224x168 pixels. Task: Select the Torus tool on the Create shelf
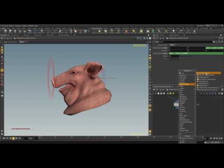click(x=20, y=32)
